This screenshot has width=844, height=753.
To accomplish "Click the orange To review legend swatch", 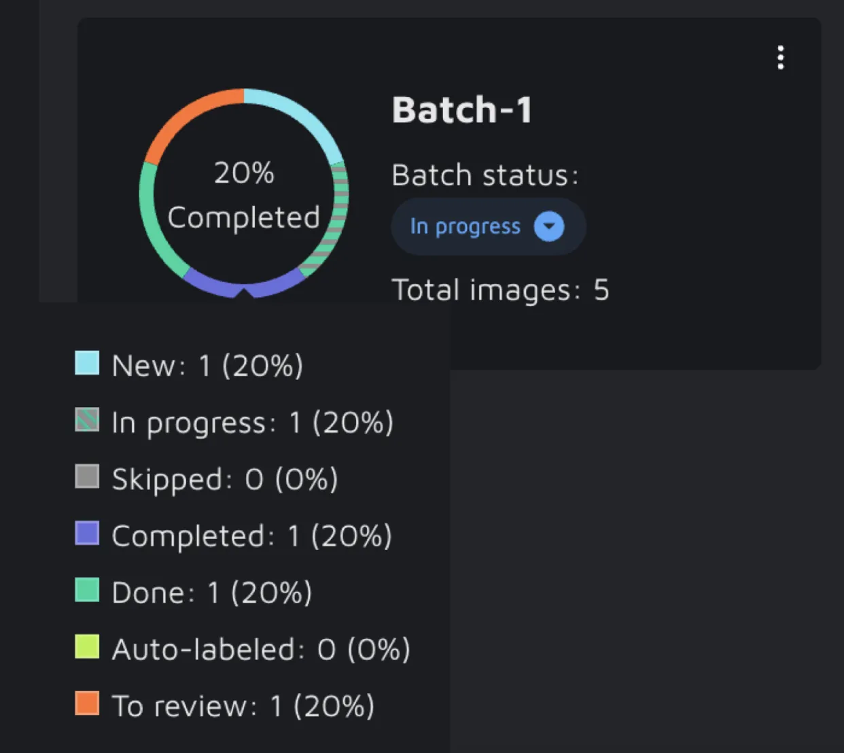I will 87,703.
